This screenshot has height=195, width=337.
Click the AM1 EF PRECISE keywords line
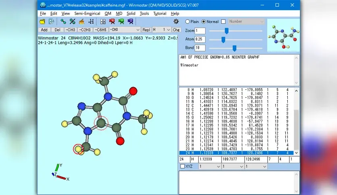[x=220, y=57]
